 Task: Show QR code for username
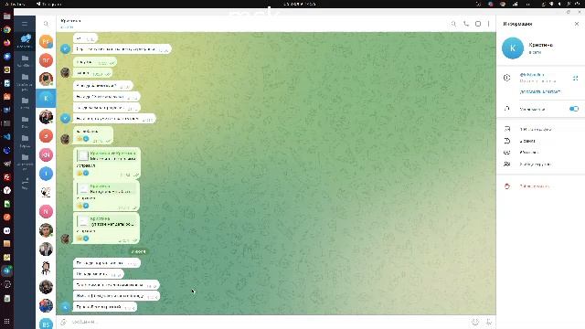click(x=575, y=78)
